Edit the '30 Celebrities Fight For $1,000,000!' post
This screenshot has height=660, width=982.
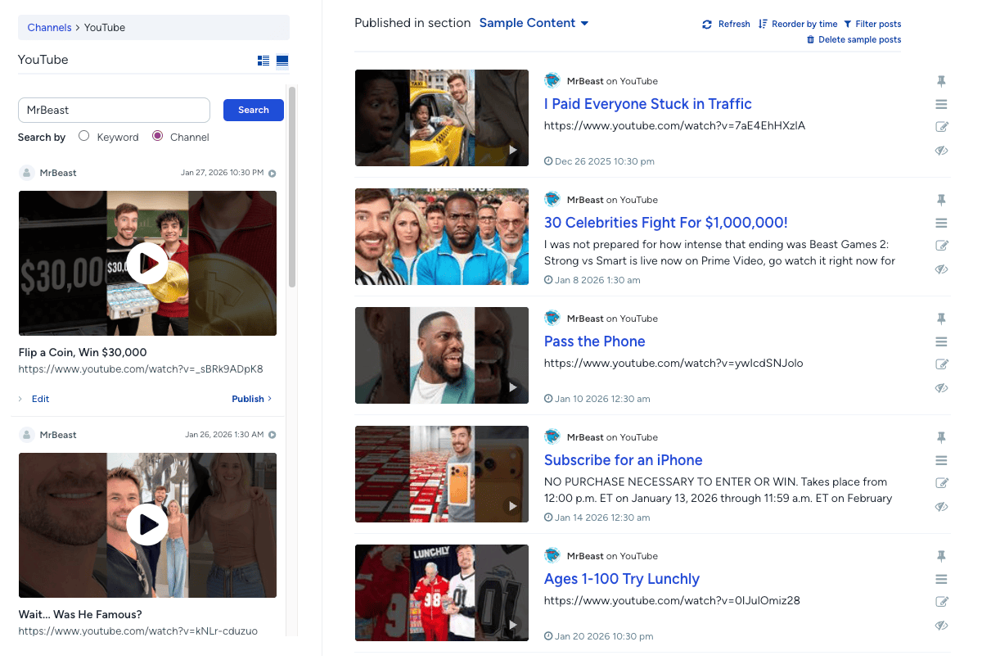coord(941,246)
